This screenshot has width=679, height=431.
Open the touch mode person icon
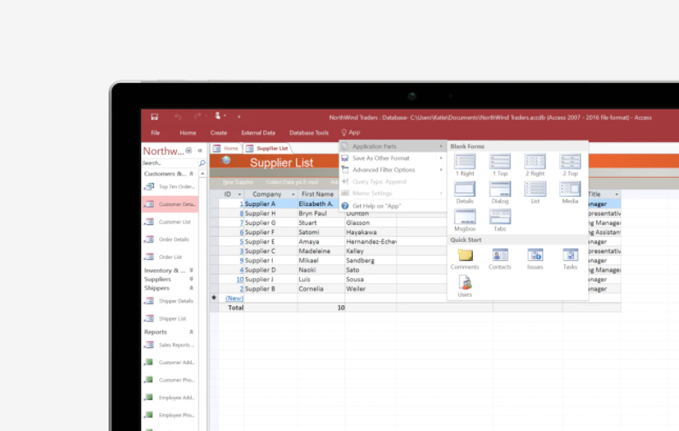click(x=218, y=115)
